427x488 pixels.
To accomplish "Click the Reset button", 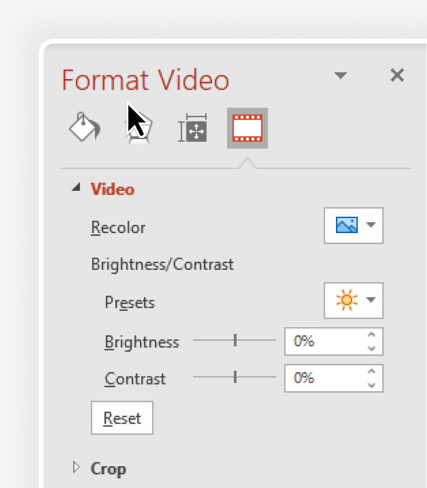I will tap(122, 418).
